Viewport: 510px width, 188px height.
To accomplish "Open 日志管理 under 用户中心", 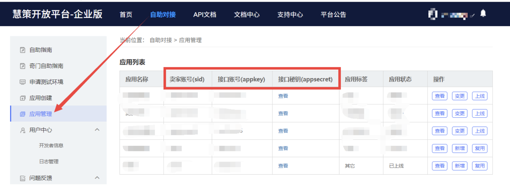I will point(49,162).
